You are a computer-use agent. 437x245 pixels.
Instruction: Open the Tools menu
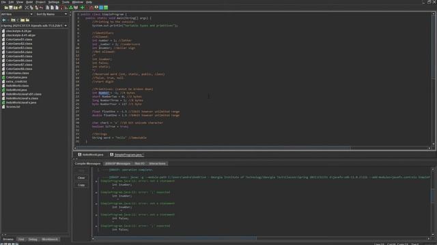66,2
